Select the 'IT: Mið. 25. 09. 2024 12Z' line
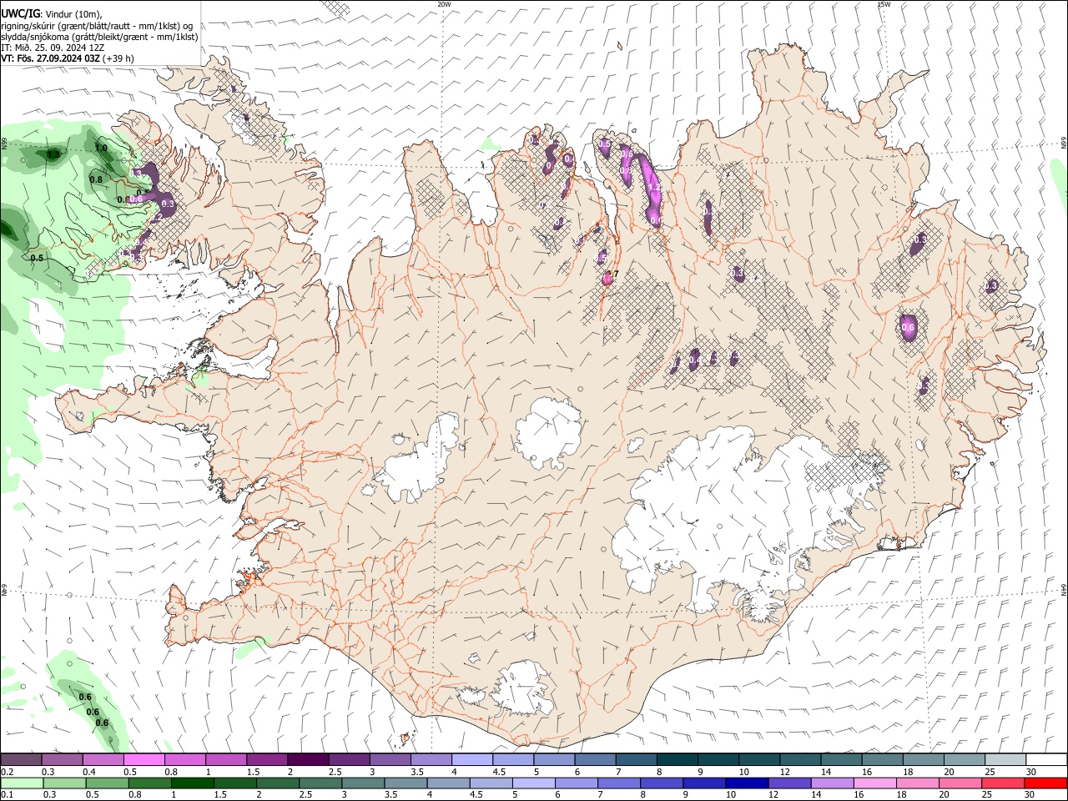Screen dimensions: 1068x801 pos(53,48)
